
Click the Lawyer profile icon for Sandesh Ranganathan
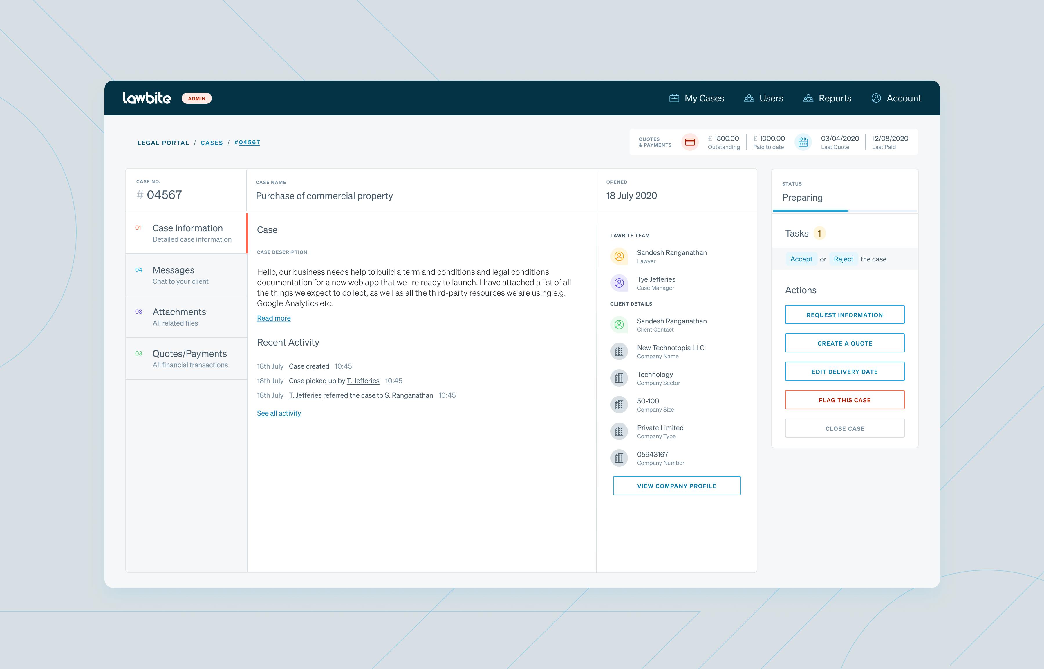click(620, 256)
